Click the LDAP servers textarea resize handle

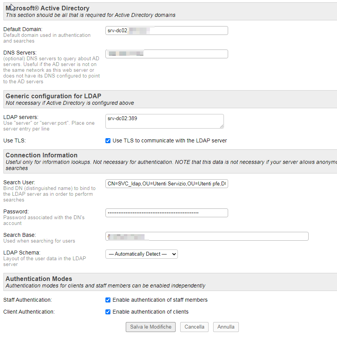[x=221, y=126]
